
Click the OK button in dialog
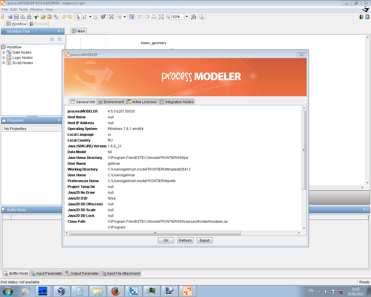coord(166,240)
